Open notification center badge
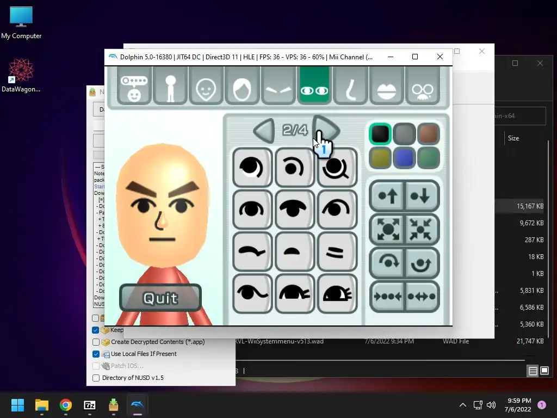The height and width of the screenshot is (418, 557). click(542, 405)
